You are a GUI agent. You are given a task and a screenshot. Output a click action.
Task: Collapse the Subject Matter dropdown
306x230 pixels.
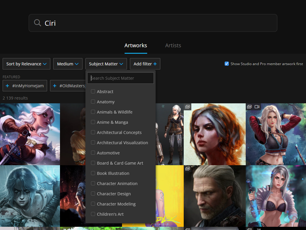coord(106,64)
